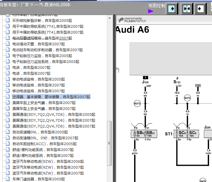
Task: Click the J329 relay label in diagram
Action: click(x=145, y=82)
